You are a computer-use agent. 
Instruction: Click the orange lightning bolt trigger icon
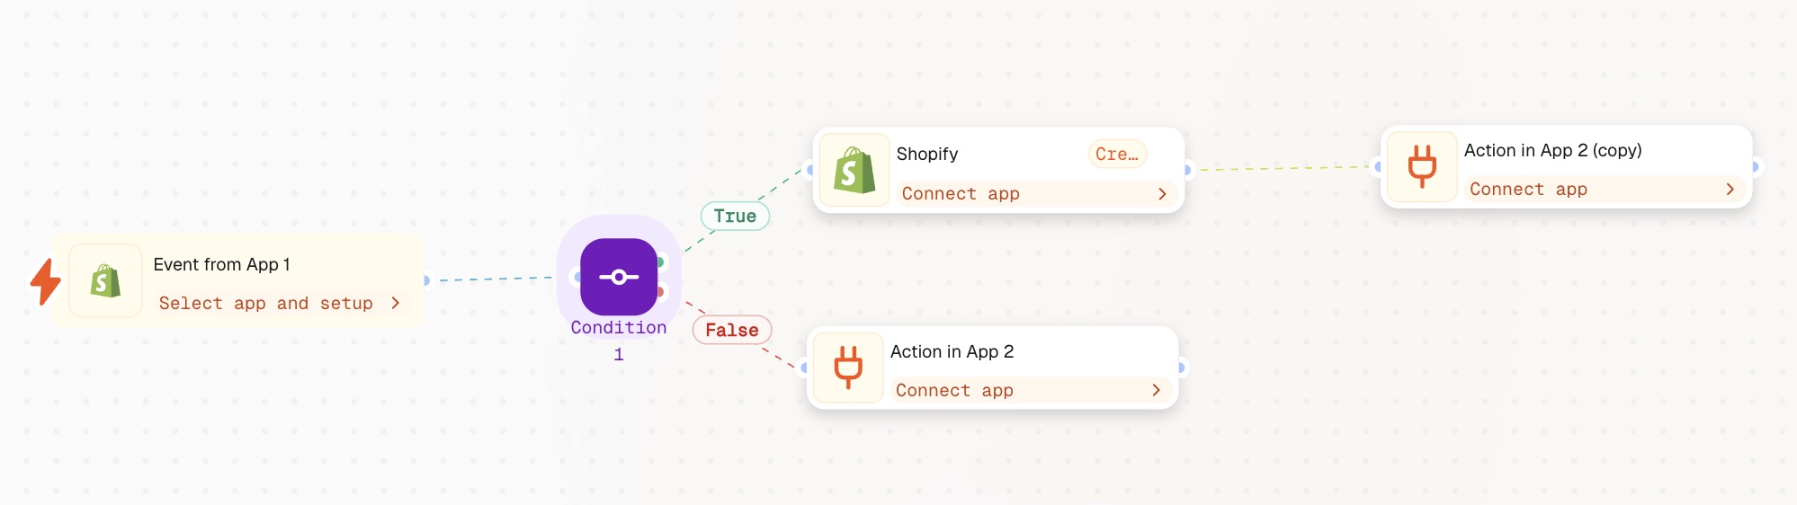(45, 281)
